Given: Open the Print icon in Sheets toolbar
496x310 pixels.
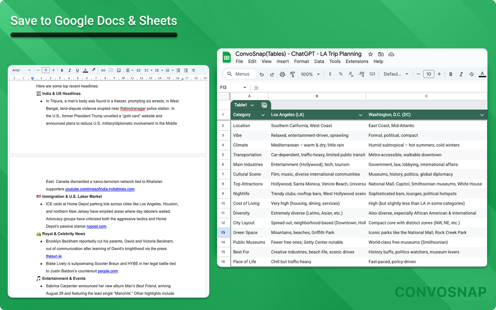Looking at the screenshot, I should (x=282, y=74).
